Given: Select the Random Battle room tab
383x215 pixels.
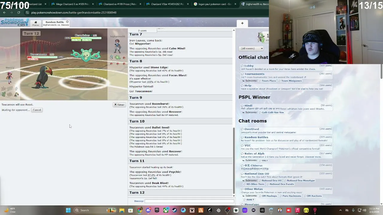Looking at the screenshot, I should pos(56,23).
